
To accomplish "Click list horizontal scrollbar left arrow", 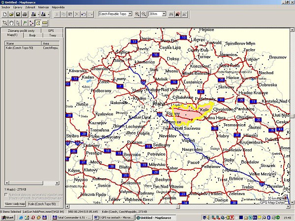I will tap(7, 183).
